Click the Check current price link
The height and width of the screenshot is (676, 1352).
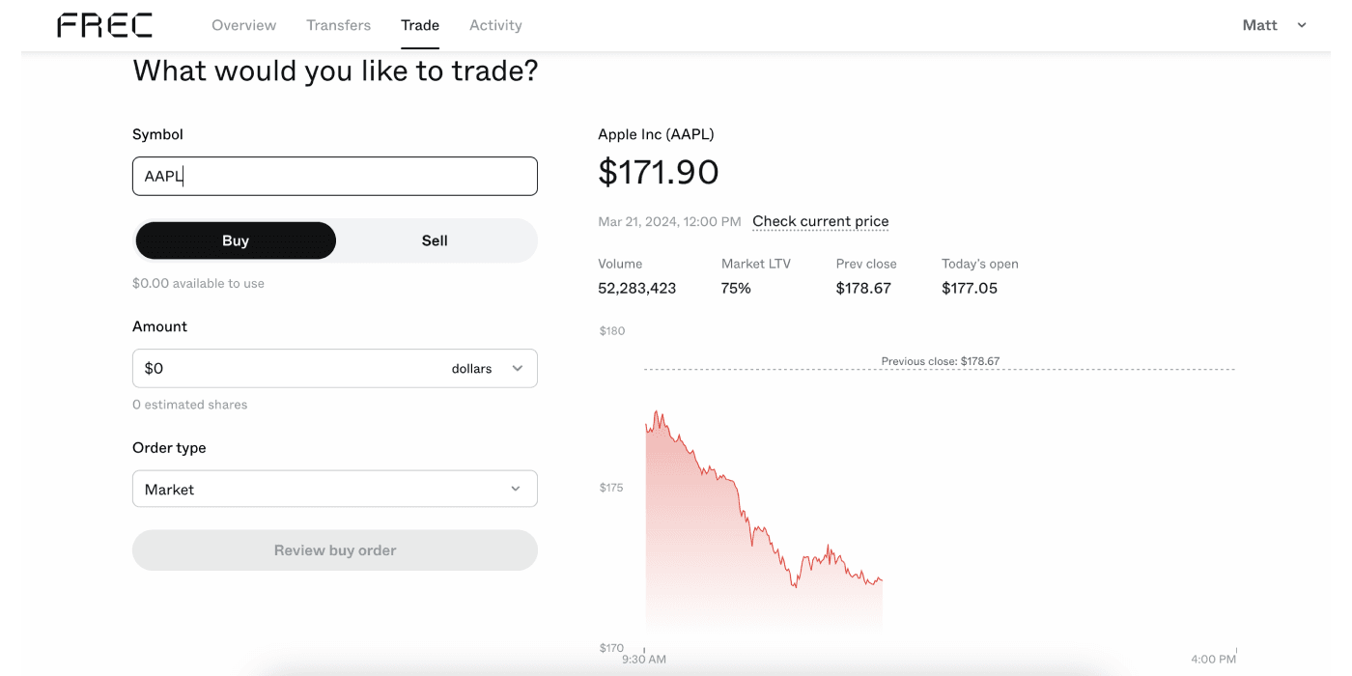pos(820,221)
